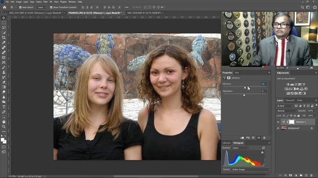Open the Auto-Select Layer dropdown
The height and width of the screenshot is (178, 318).
point(41,7)
